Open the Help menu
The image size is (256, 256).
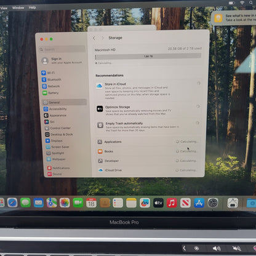(x=32, y=7)
